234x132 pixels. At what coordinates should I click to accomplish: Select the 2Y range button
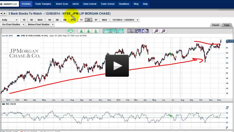[89, 20]
